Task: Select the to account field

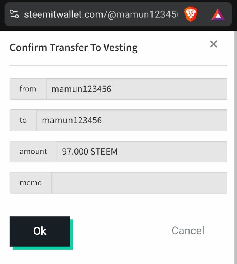Action: (x=131, y=120)
